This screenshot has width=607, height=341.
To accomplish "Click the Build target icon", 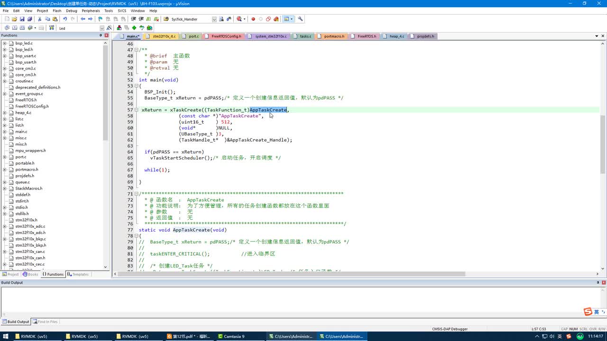I will (x=15, y=28).
